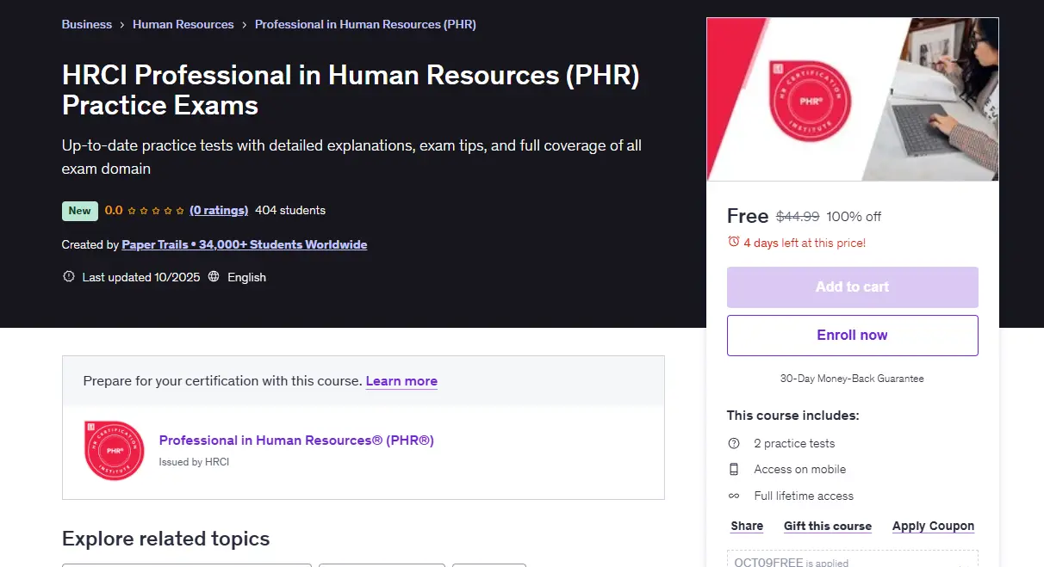Click the Access on mobile phone icon
1044x567 pixels.
pos(734,469)
